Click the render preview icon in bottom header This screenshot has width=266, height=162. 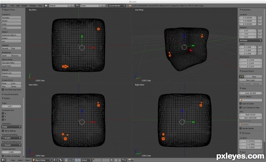coord(130,160)
